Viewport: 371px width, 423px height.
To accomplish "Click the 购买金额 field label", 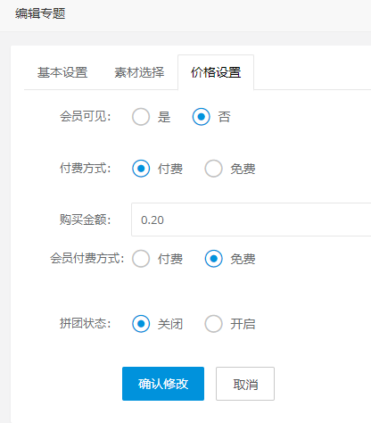I will (x=85, y=220).
